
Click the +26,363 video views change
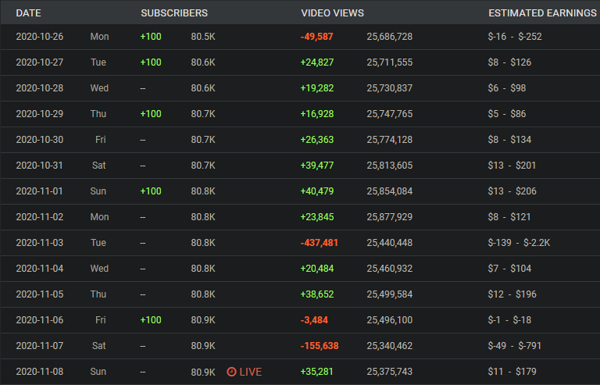coord(317,140)
